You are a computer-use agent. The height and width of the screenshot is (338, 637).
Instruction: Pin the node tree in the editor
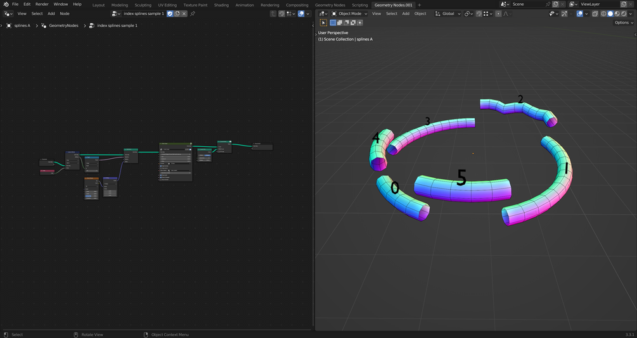pyautogui.click(x=193, y=14)
